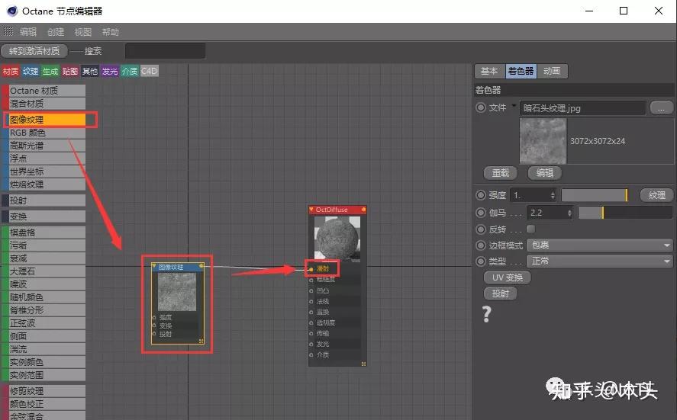Click the 强度 value stepper arrows
677x420 pixels.
pos(553,195)
